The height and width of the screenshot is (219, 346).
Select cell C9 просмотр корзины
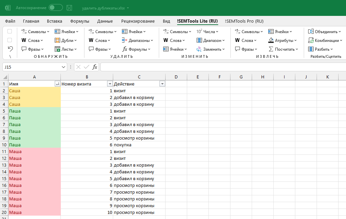pos(139,138)
